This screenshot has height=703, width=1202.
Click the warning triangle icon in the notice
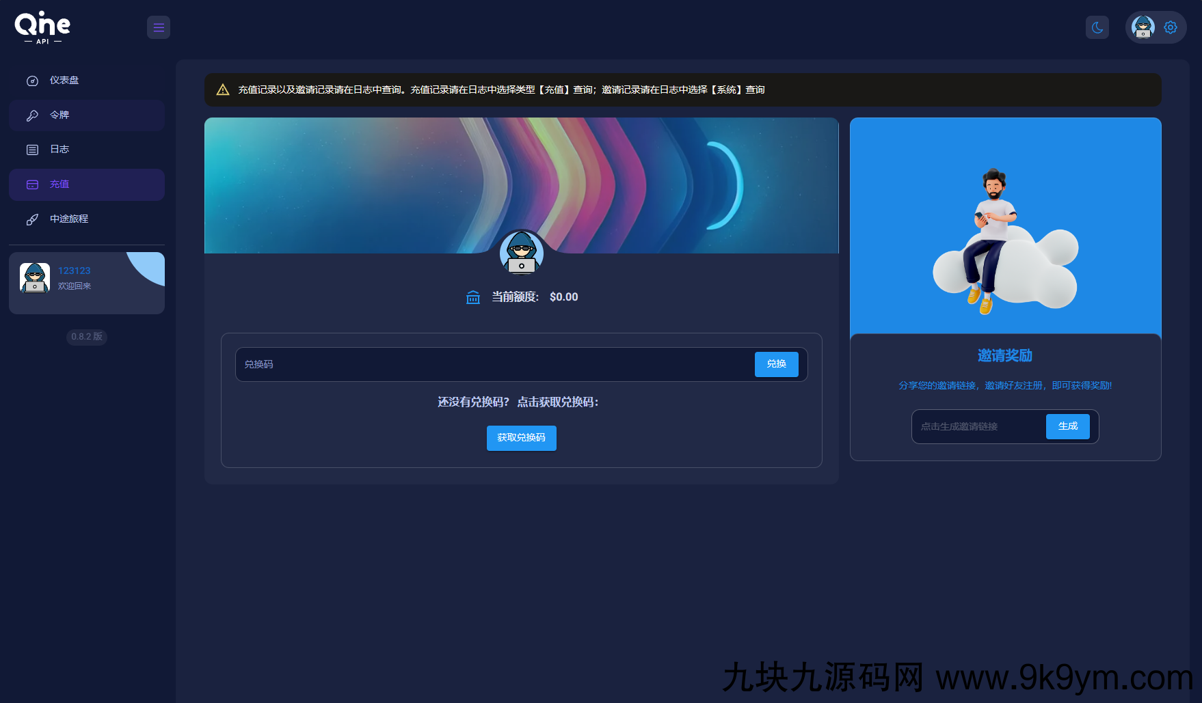coord(223,90)
